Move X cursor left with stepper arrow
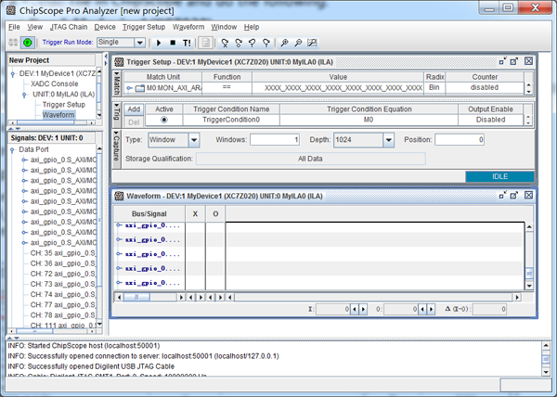The height and width of the screenshot is (397, 557). pyautogui.click(x=355, y=310)
